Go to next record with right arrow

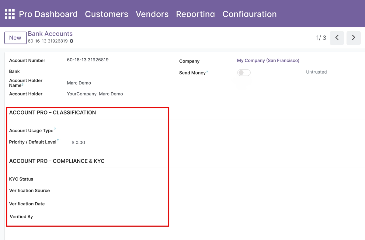(x=353, y=38)
